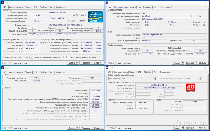Click Проверка button in the graphics window
Viewport: 210px width, 131px height.
[x=190, y=128]
